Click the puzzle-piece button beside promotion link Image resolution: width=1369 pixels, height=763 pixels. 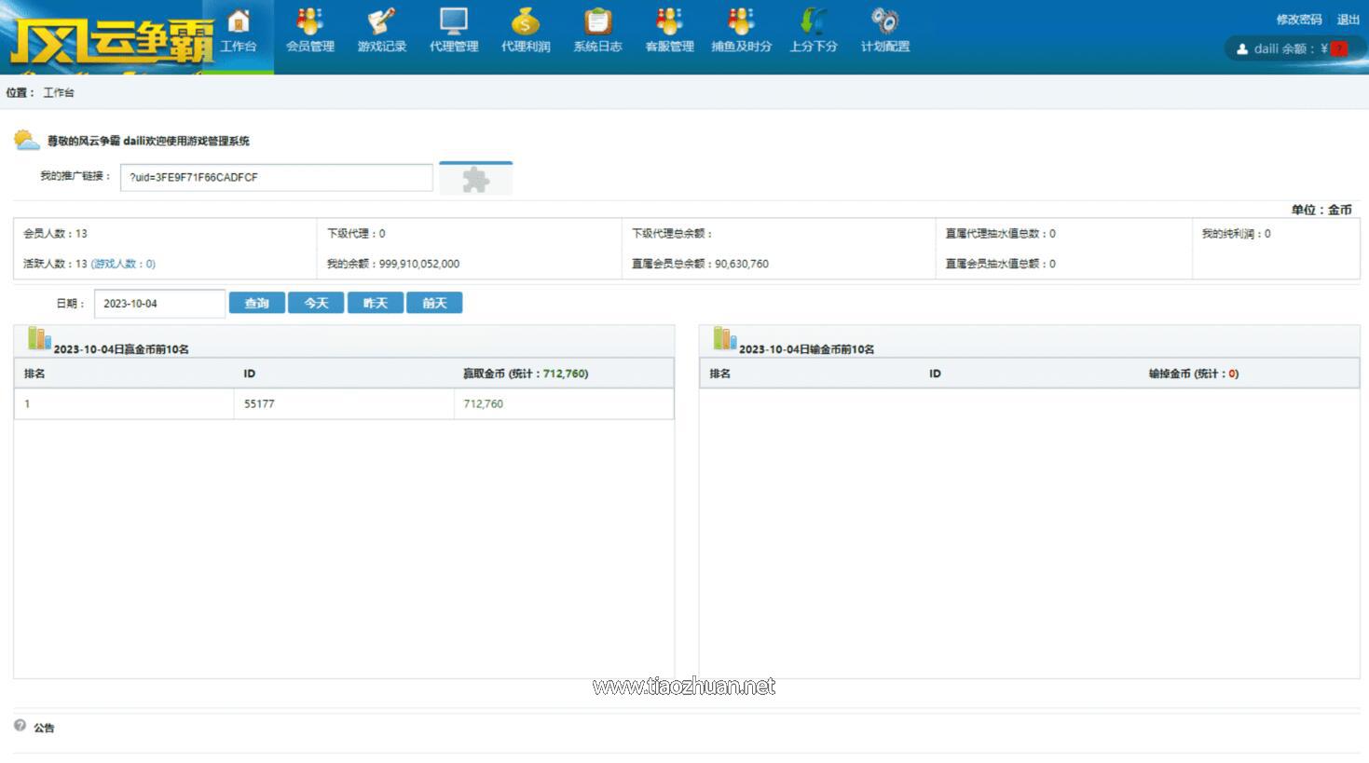click(476, 178)
